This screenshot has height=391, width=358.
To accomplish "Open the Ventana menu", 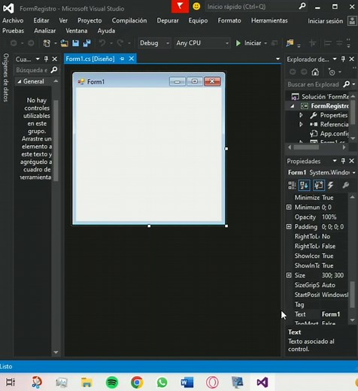I will point(77,31).
